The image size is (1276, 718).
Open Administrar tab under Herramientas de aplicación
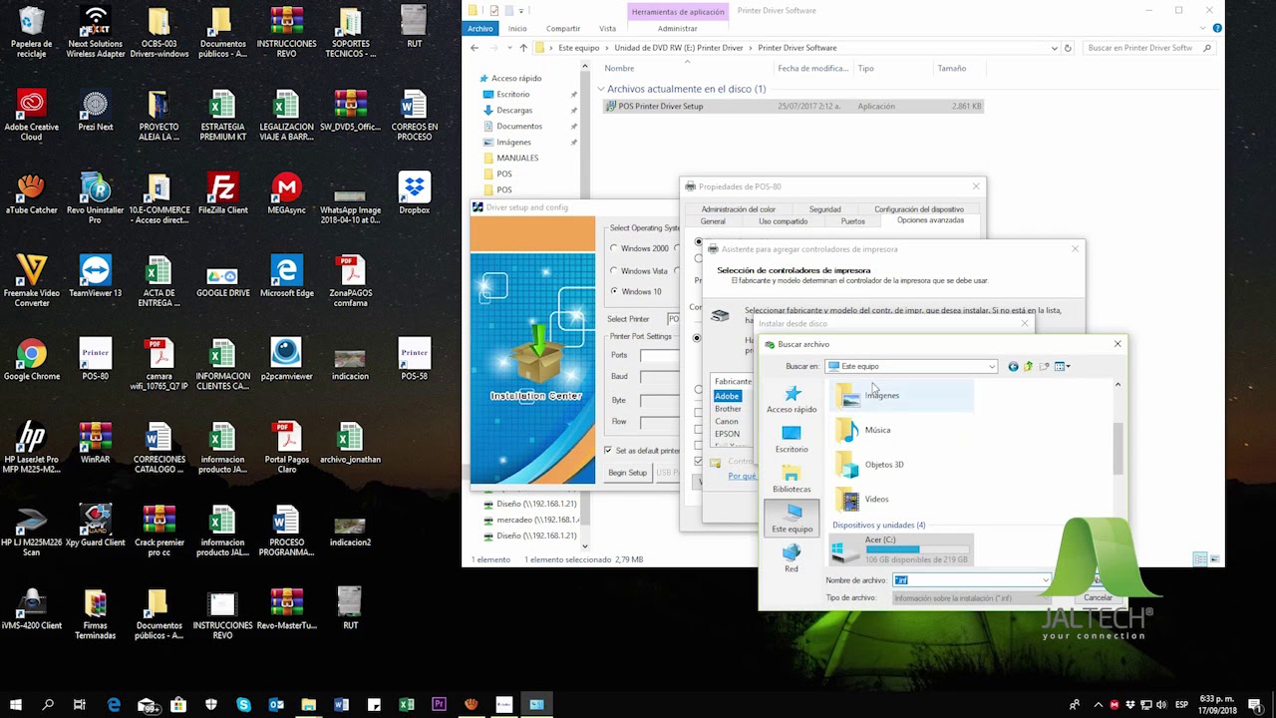pyautogui.click(x=678, y=29)
